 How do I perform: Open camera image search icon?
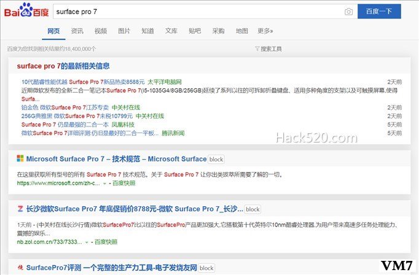coord(348,12)
